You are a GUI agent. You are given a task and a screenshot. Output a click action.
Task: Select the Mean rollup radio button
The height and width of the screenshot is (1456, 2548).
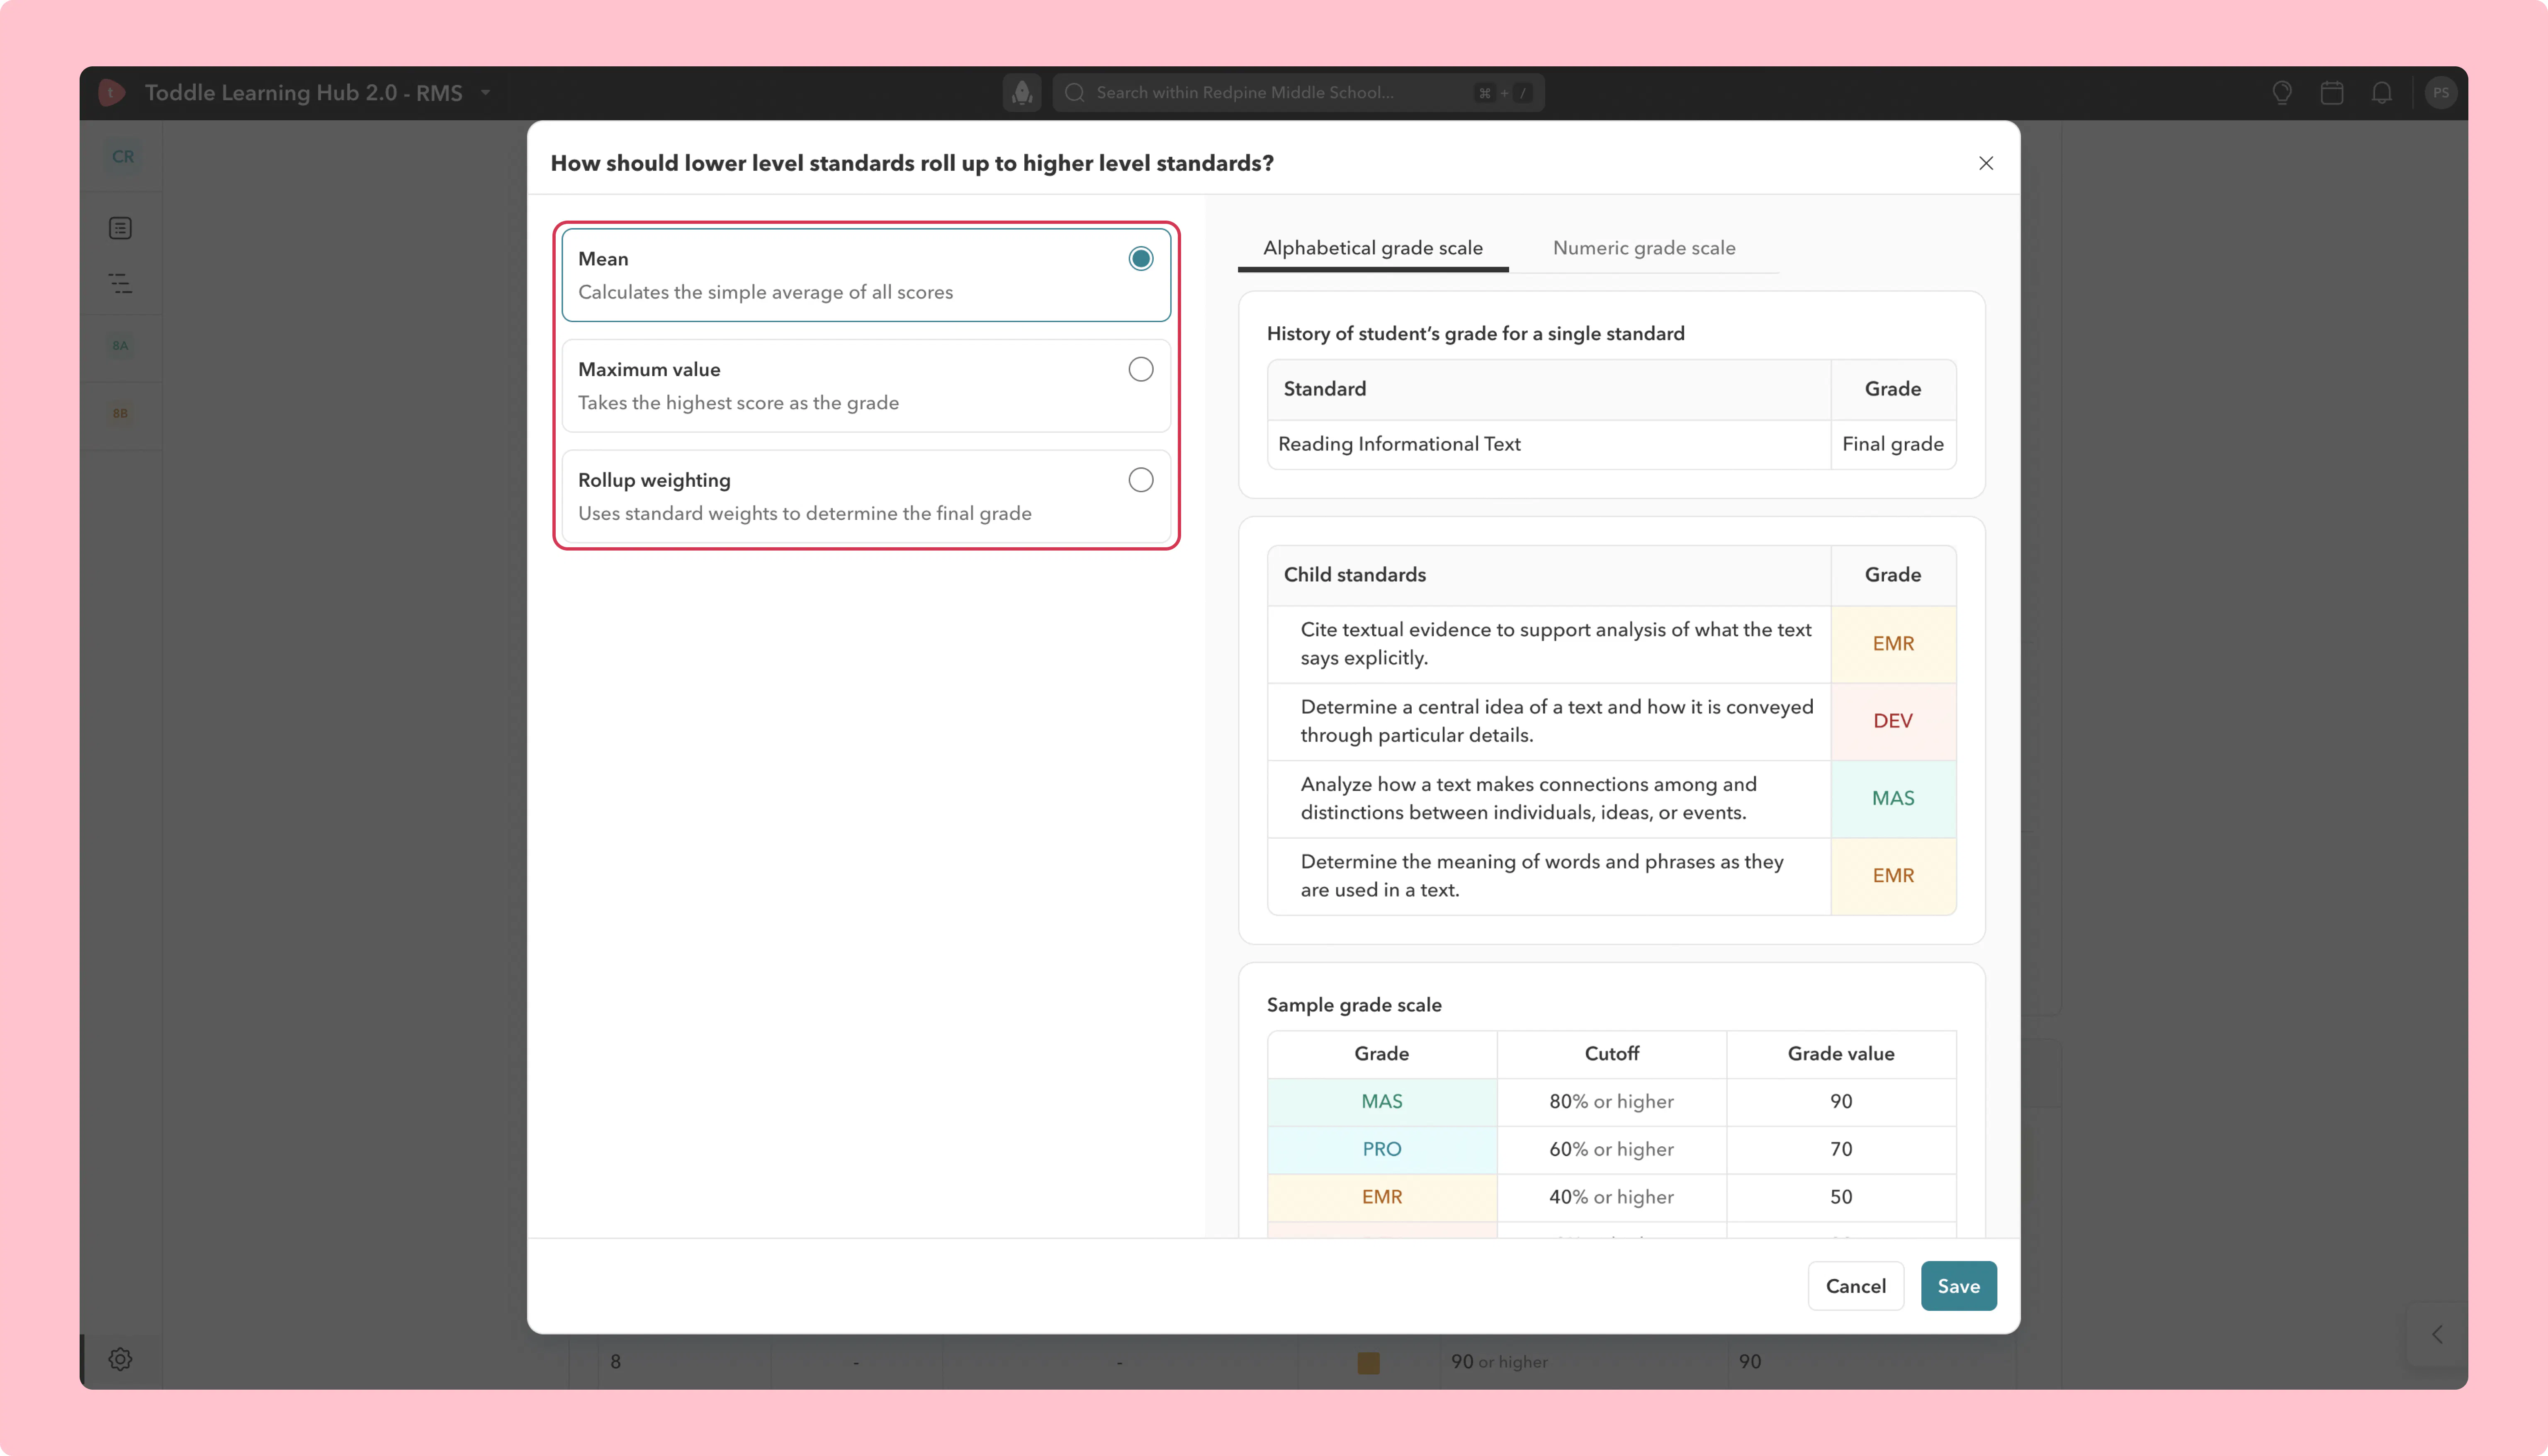1140,259
